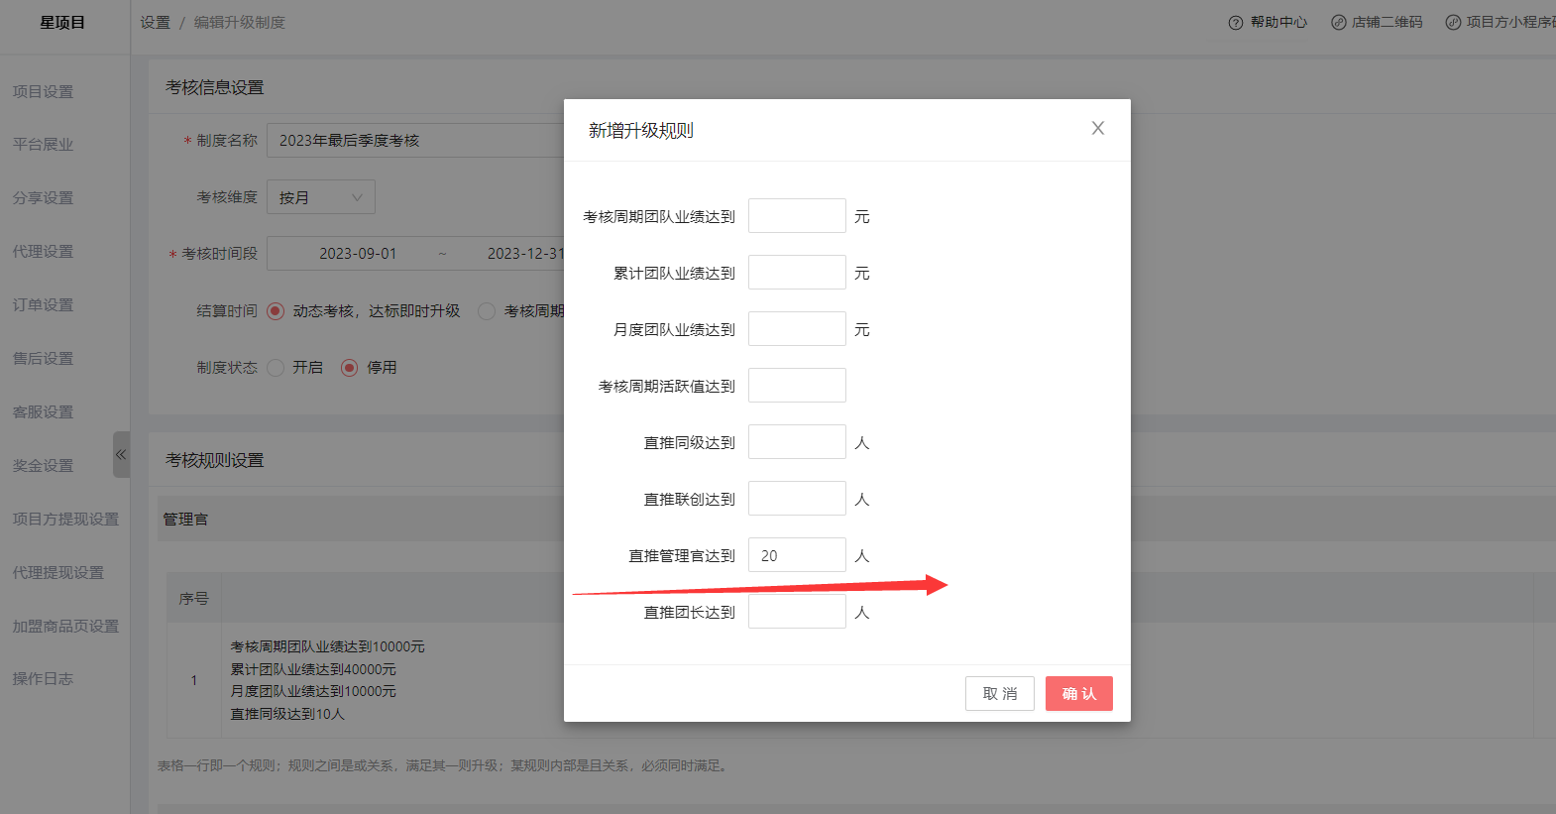The height and width of the screenshot is (814, 1556).
Task: Click the 项目方小程序码 icon
Action: point(1453,23)
